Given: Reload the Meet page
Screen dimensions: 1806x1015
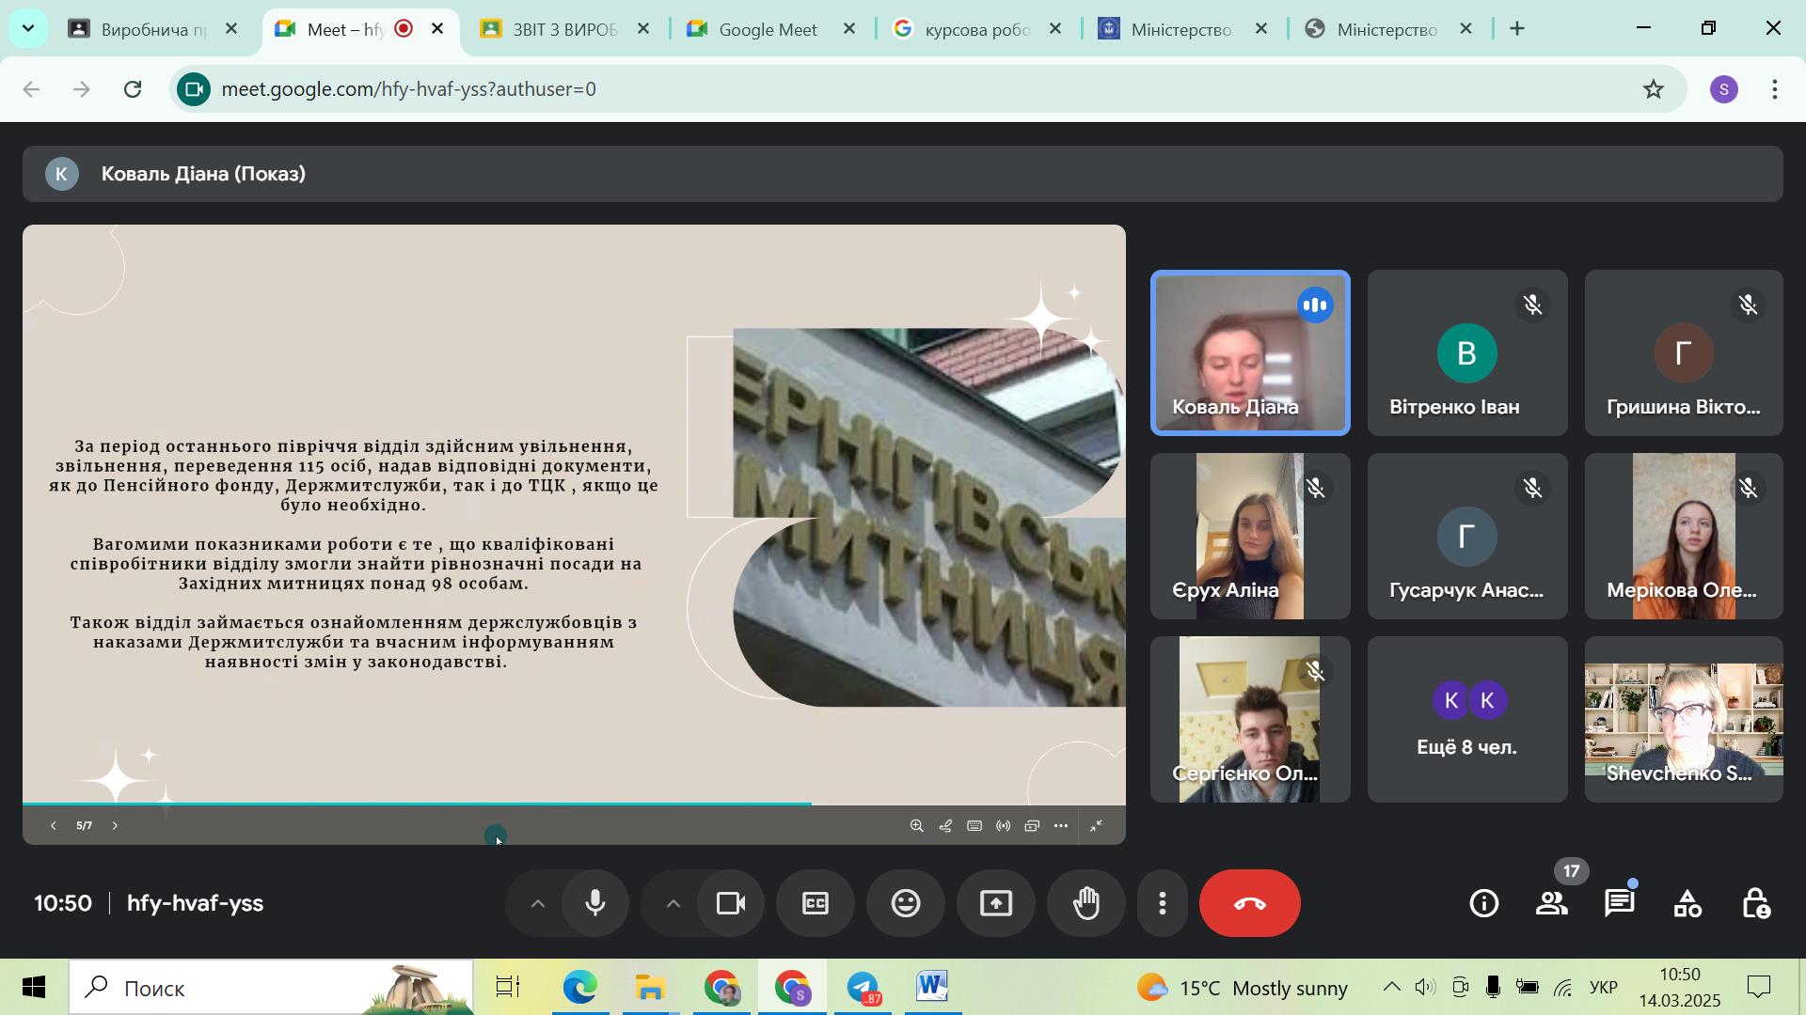Looking at the screenshot, I should (x=133, y=89).
